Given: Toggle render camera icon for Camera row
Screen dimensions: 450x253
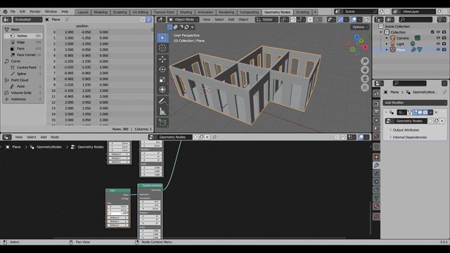Looking at the screenshot, I should [444, 38].
